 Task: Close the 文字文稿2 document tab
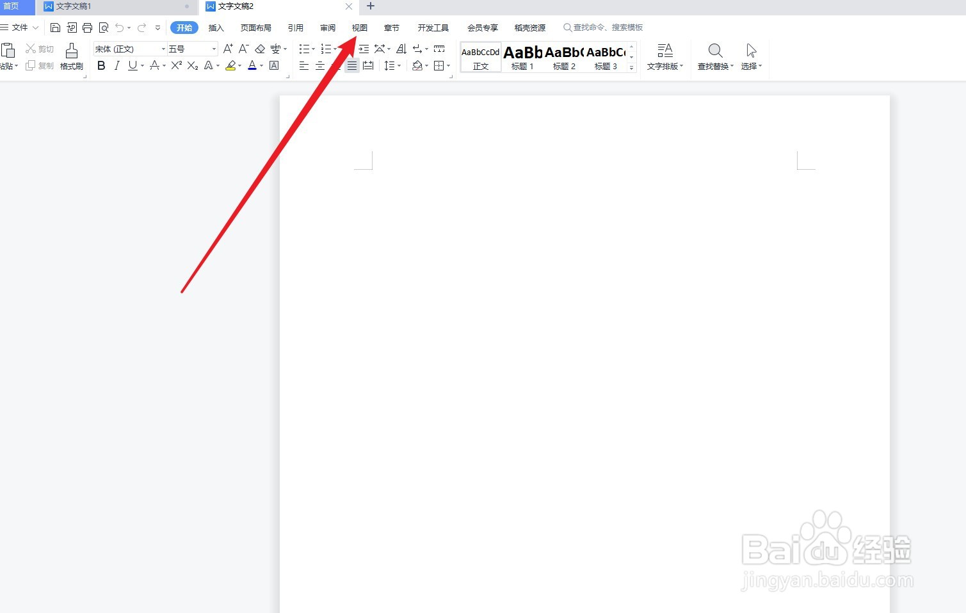pos(349,6)
